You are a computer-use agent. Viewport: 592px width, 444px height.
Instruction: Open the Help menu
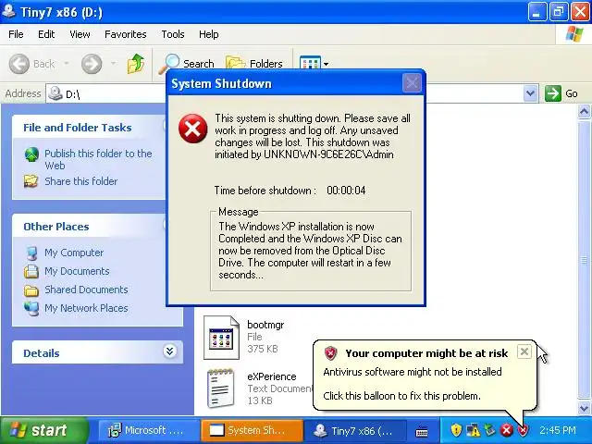pyautogui.click(x=209, y=34)
